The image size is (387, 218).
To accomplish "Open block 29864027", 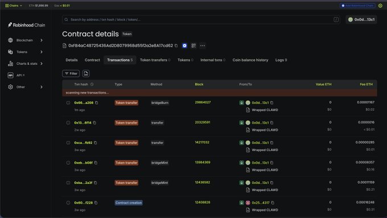I will coord(203,102).
